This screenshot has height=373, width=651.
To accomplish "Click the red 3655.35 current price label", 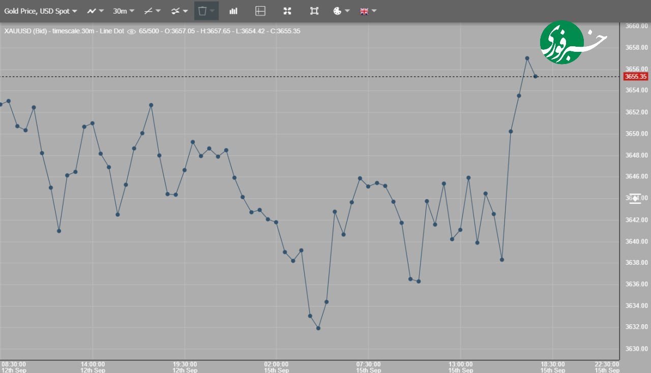I will (x=636, y=77).
